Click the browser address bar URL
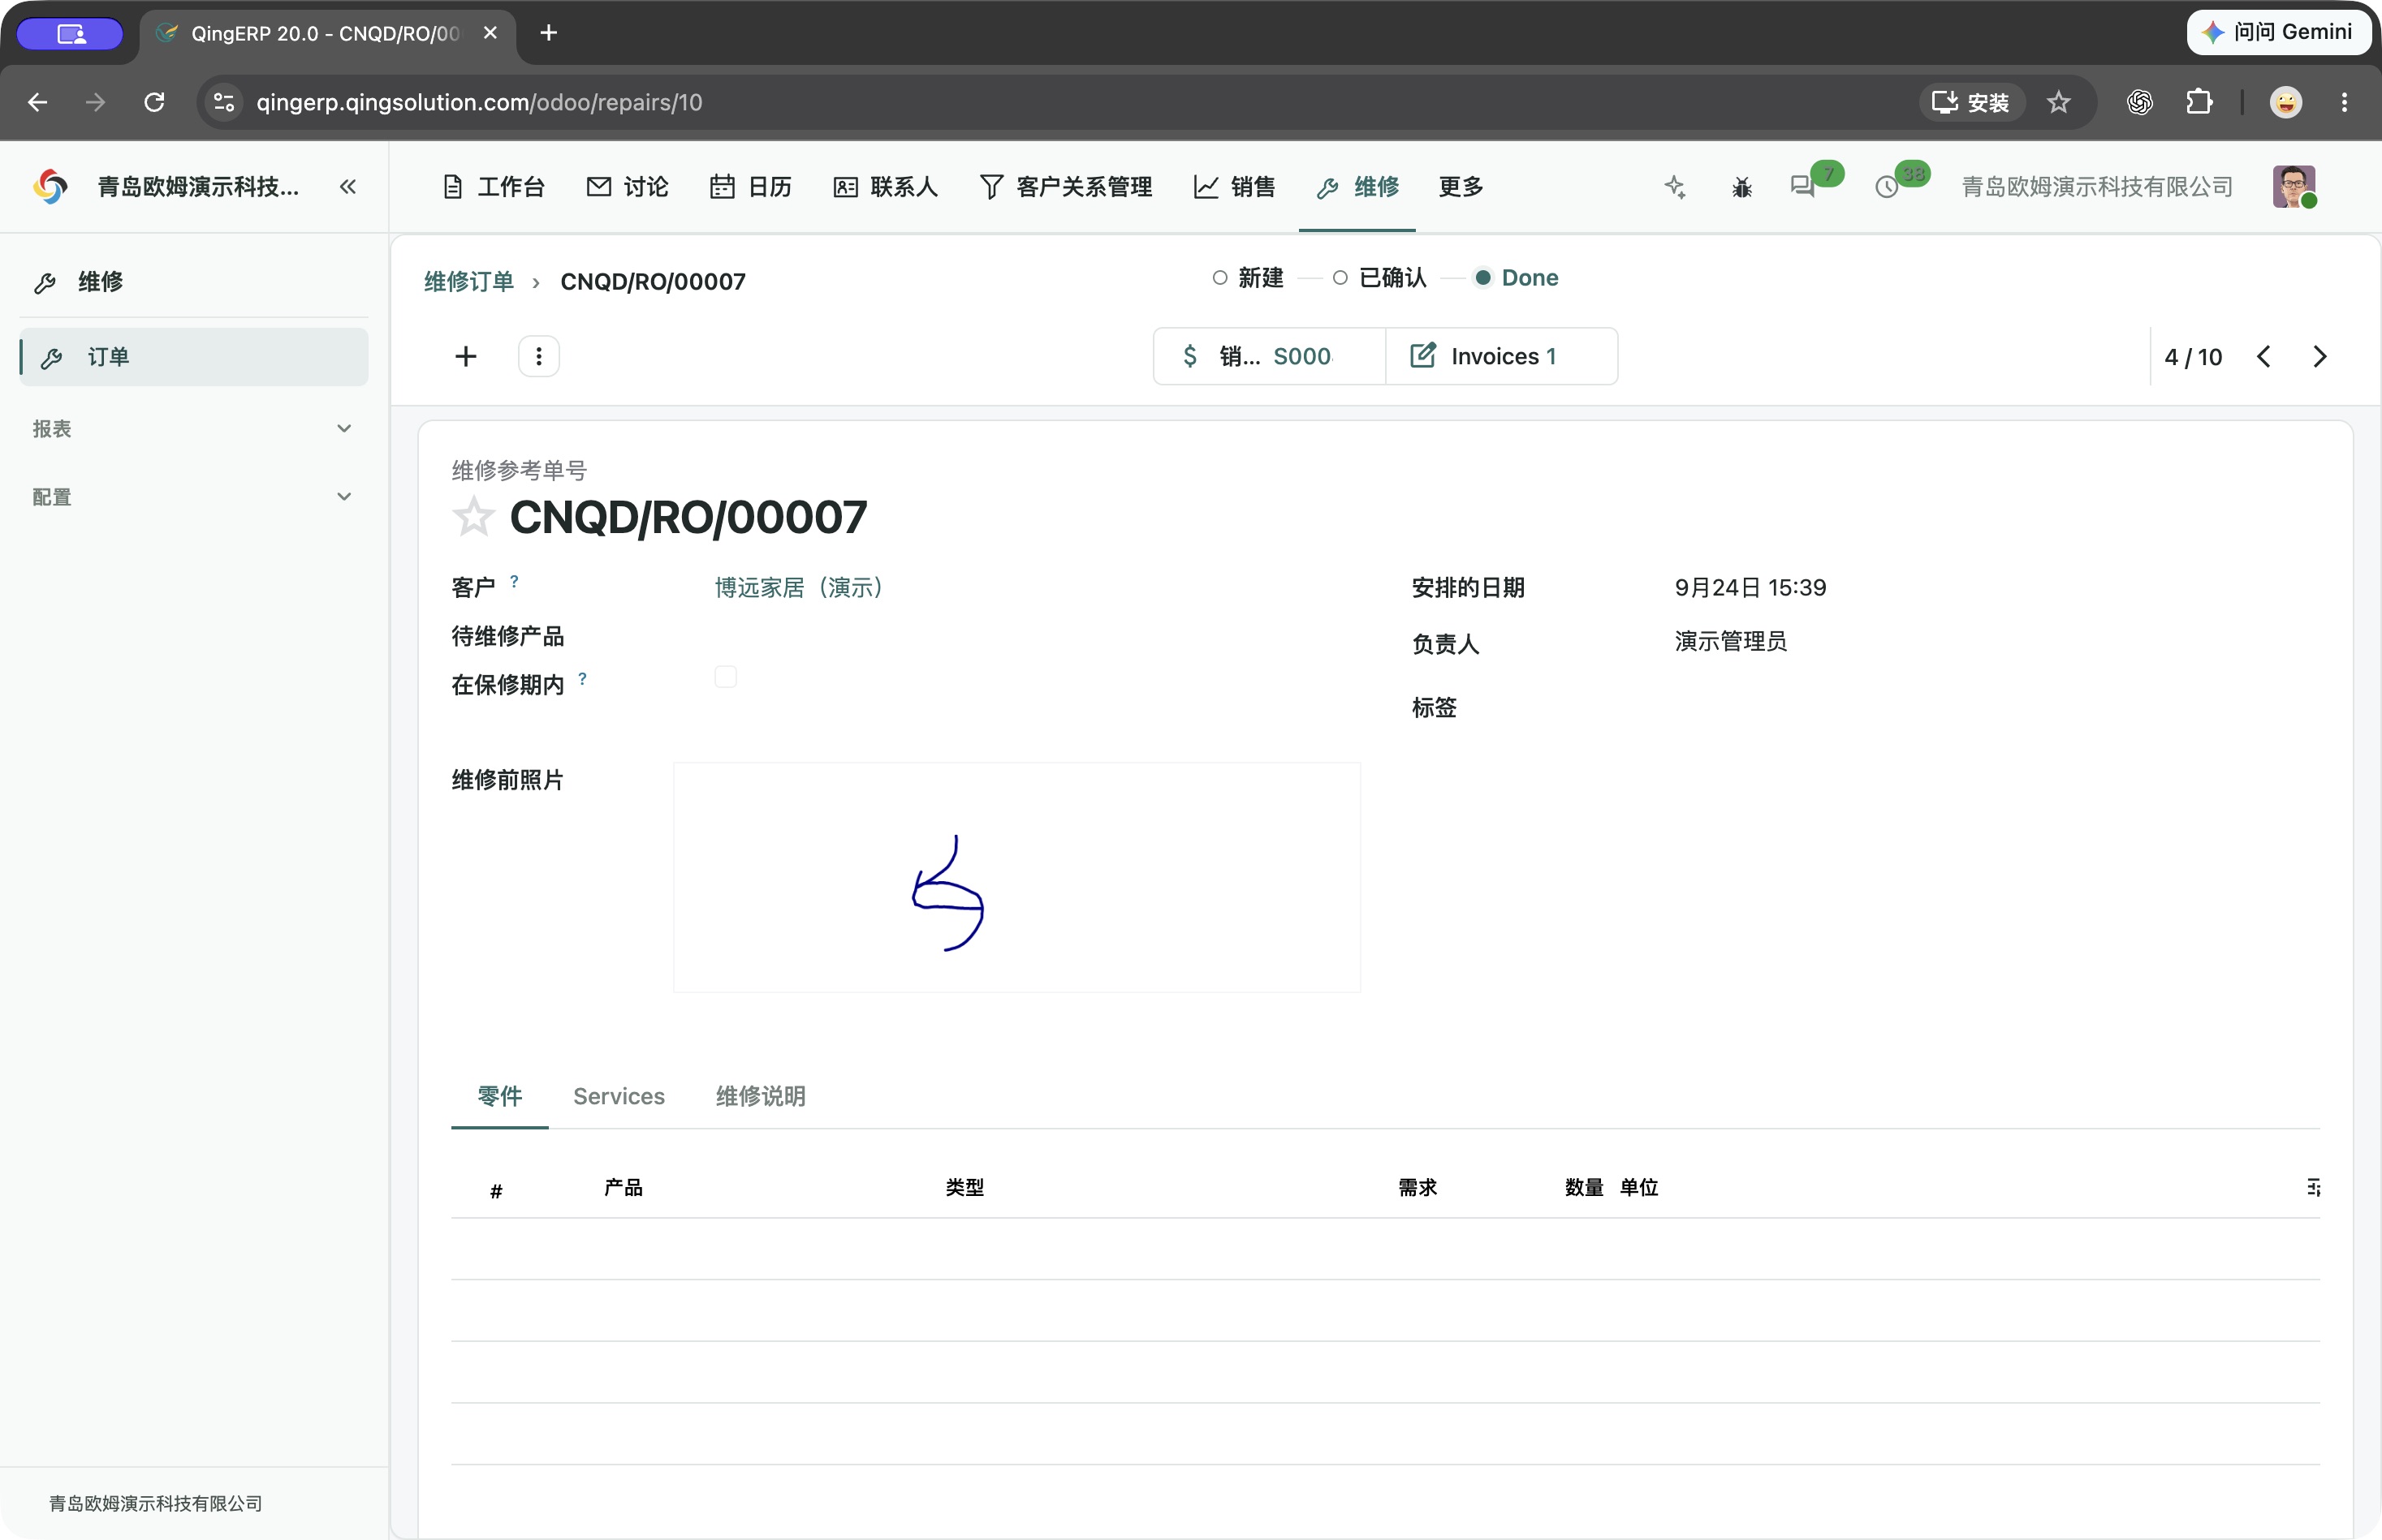The height and width of the screenshot is (1540, 2382). (x=479, y=102)
